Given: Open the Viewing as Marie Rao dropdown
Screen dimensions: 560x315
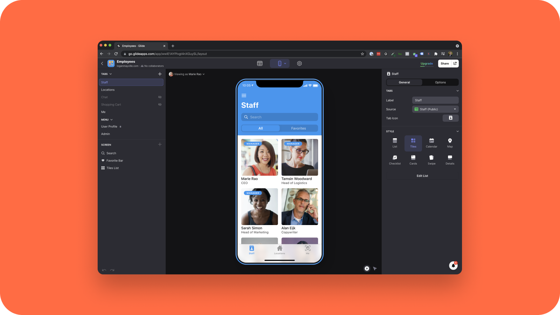Looking at the screenshot, I should (187, 74).
